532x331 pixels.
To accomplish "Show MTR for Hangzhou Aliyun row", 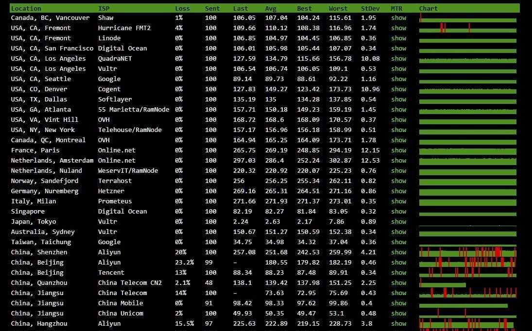I will point(399,323).
